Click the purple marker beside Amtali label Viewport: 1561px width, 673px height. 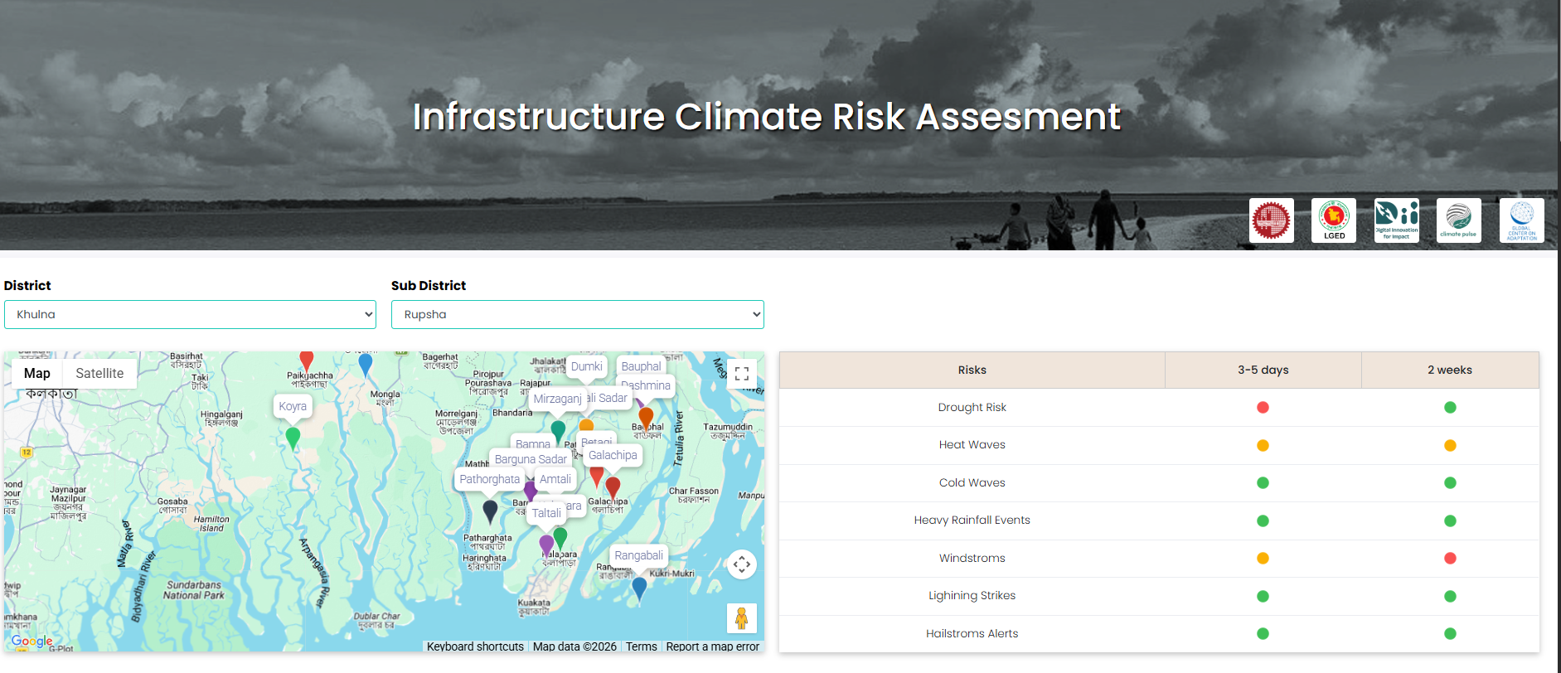point(531,491)
